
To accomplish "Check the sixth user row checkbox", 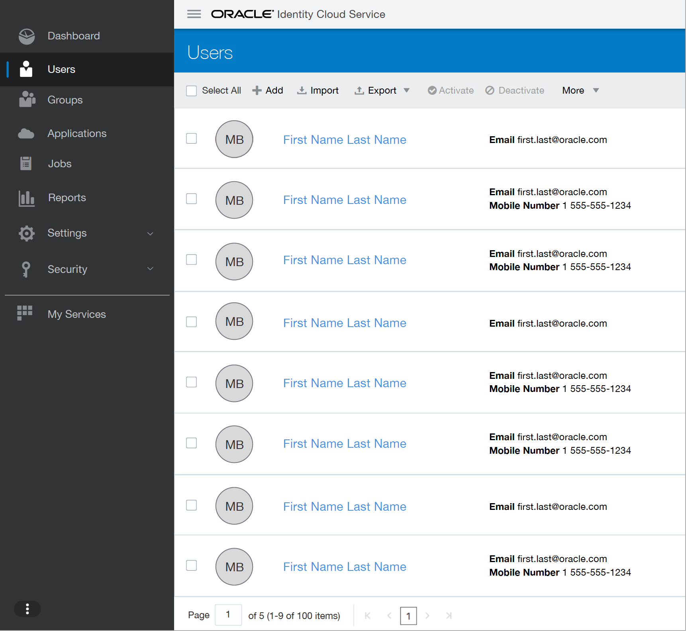I will pos(192,443).
